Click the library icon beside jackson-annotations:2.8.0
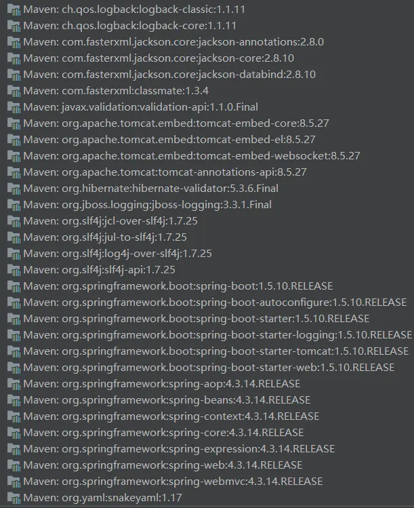 [14, 42]
